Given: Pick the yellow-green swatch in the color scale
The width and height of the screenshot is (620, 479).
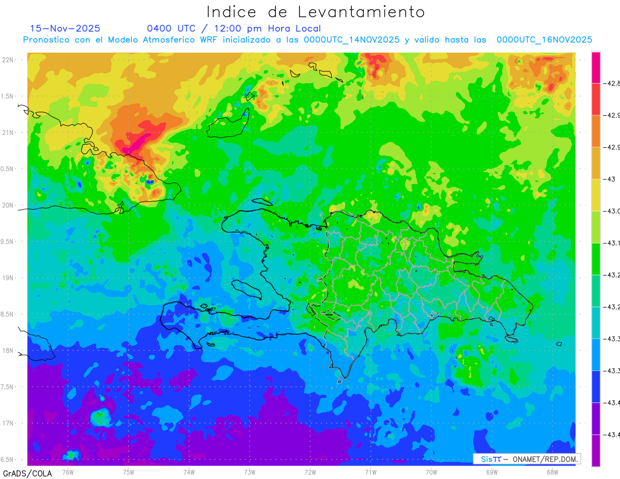Looking at the screenshot, I should (596, 226).
